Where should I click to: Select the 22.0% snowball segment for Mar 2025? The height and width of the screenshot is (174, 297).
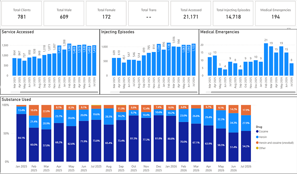click(46, 111)
